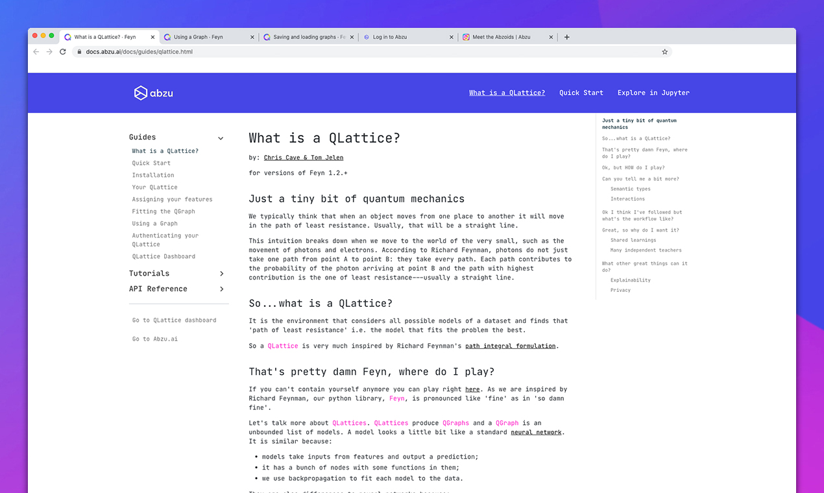Switch to 'Using a Graph - Feyn' tab
Screen dimensions: 824x493
209,37
